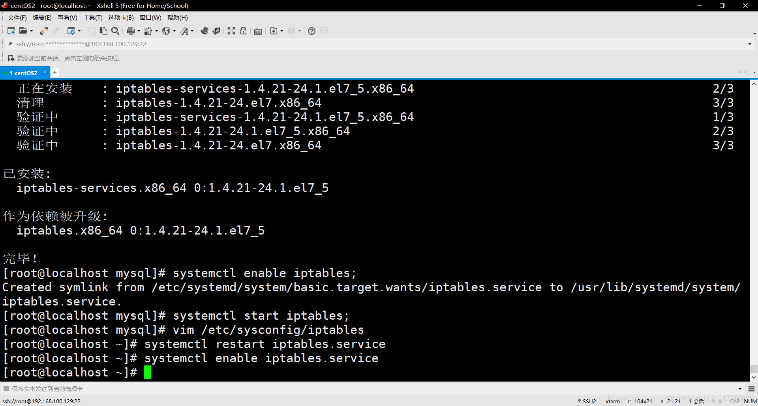Expand new tab group dropdown arrow
758x406 pixels.
pyautogui.click(x=281, y=31)
